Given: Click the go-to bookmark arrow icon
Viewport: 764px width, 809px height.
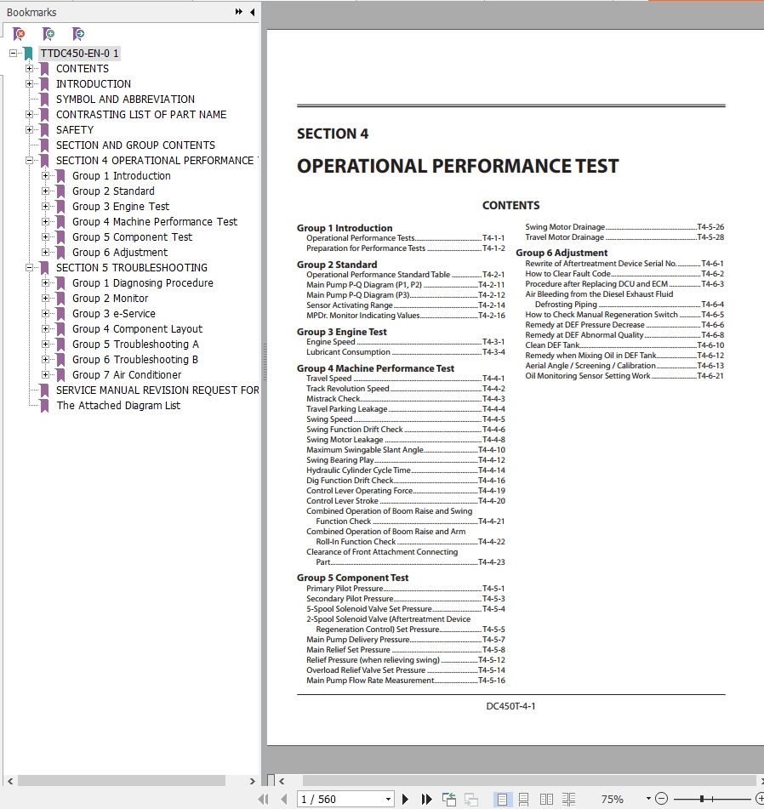Looking at the screenshot, I should [78, 34].
